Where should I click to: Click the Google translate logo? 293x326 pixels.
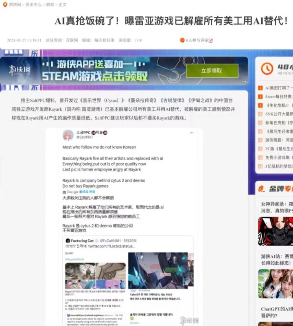click(72, 192)
